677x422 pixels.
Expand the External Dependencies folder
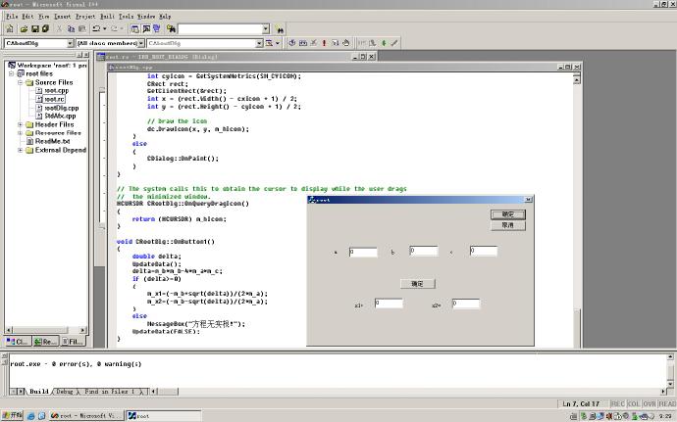[20, 150]
